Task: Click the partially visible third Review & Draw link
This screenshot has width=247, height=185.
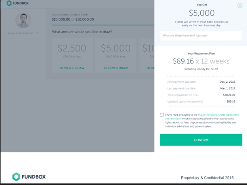Action: [151, 68]
